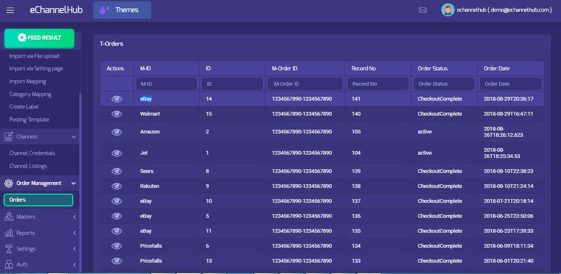Image resolution: width=561 pixels, height=274 pixels.
Task: Open Import via File upload
Action: [x=34, y=56]
